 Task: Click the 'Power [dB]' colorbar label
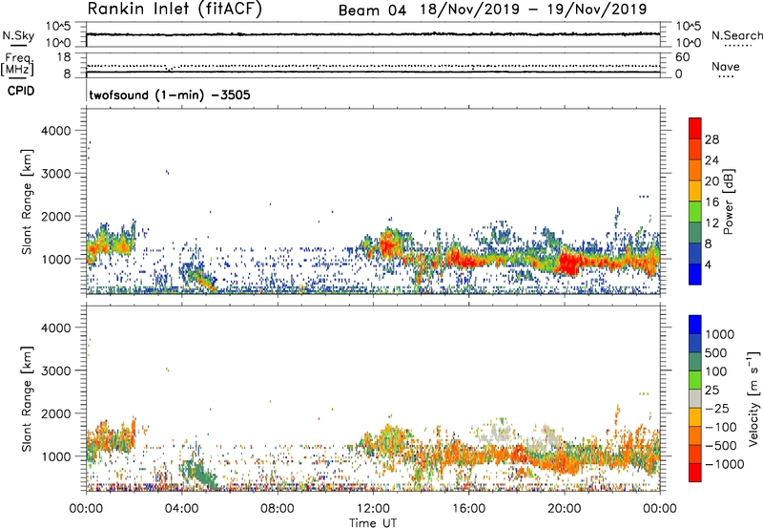coord(729,201)
